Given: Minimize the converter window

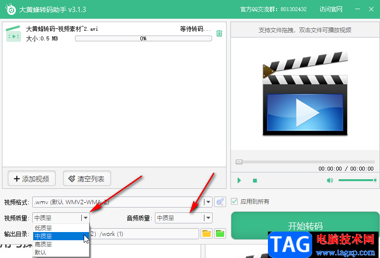Looking at the screenshot, I should 357,9.
